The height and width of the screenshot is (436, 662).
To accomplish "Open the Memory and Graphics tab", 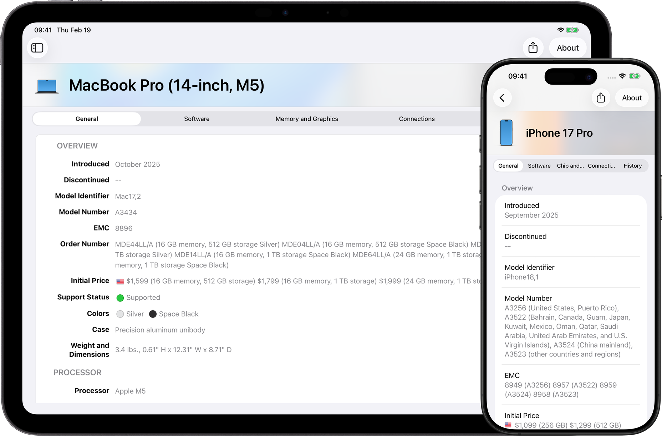I will (x=306, y=119).
